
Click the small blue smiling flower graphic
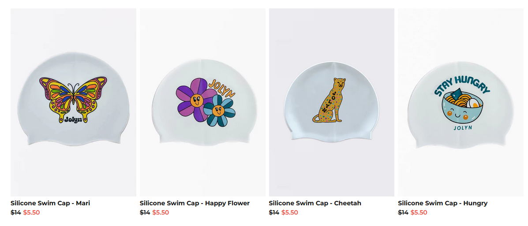click(x=219, y=110)
